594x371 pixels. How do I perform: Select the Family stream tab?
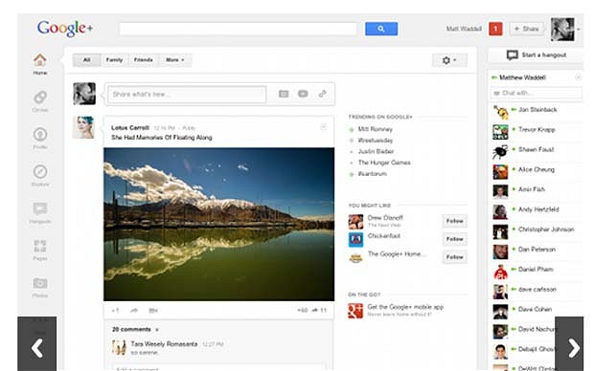point(114,59)
